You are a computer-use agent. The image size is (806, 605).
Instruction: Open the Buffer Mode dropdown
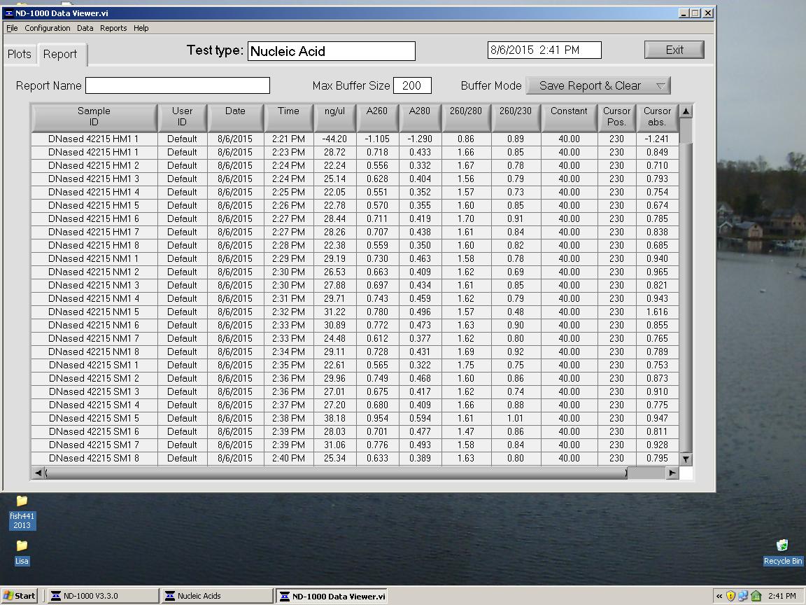[598, 85]
